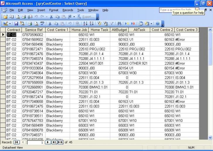Image resolution: width=213 pixels, height=151 pixels.
Task: Open the Records menu
Action: tap(68, 10)
